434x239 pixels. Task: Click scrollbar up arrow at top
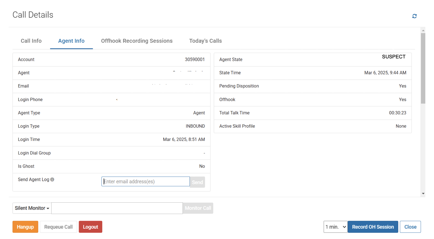423,30
